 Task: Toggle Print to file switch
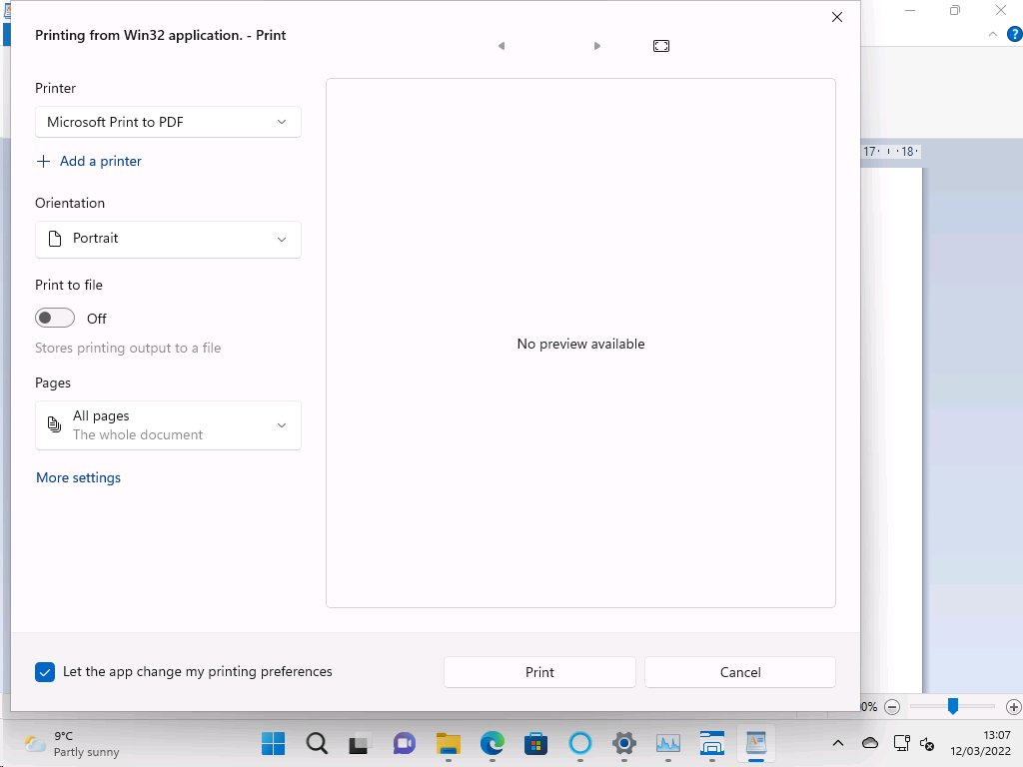click(55, 318)
